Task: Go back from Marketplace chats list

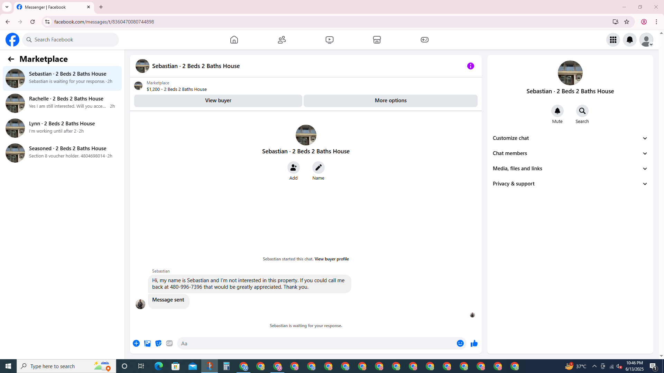Action: point(11,59)
